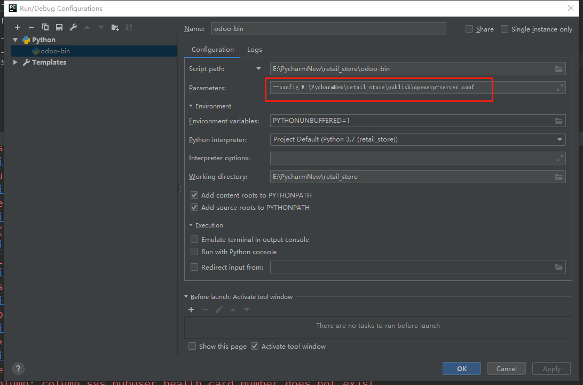Screen dimensions: 583x385
Task: Expand the Parameters field editor
Action: (x=560, y=88)
